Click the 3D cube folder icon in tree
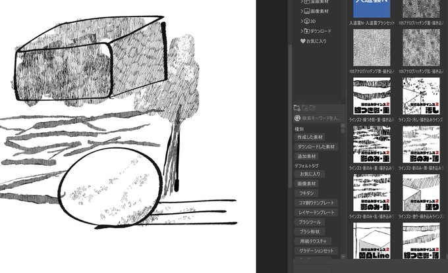The image size is (448, 273). tap(306, 21)
